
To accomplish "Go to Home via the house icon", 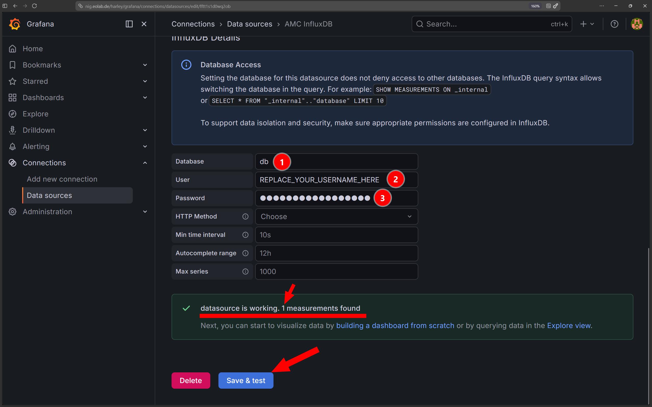I will pyautogui.click(x=12, y=49).
